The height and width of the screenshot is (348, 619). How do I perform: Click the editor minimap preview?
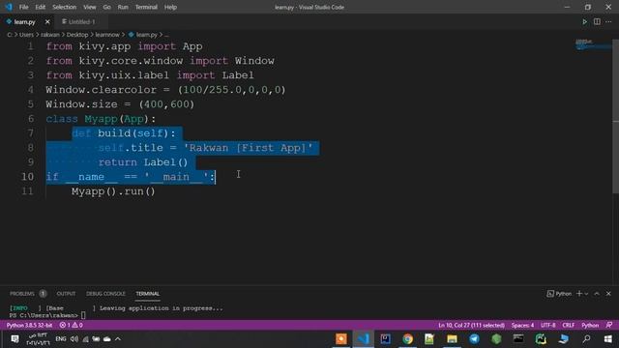click(592, 44)
